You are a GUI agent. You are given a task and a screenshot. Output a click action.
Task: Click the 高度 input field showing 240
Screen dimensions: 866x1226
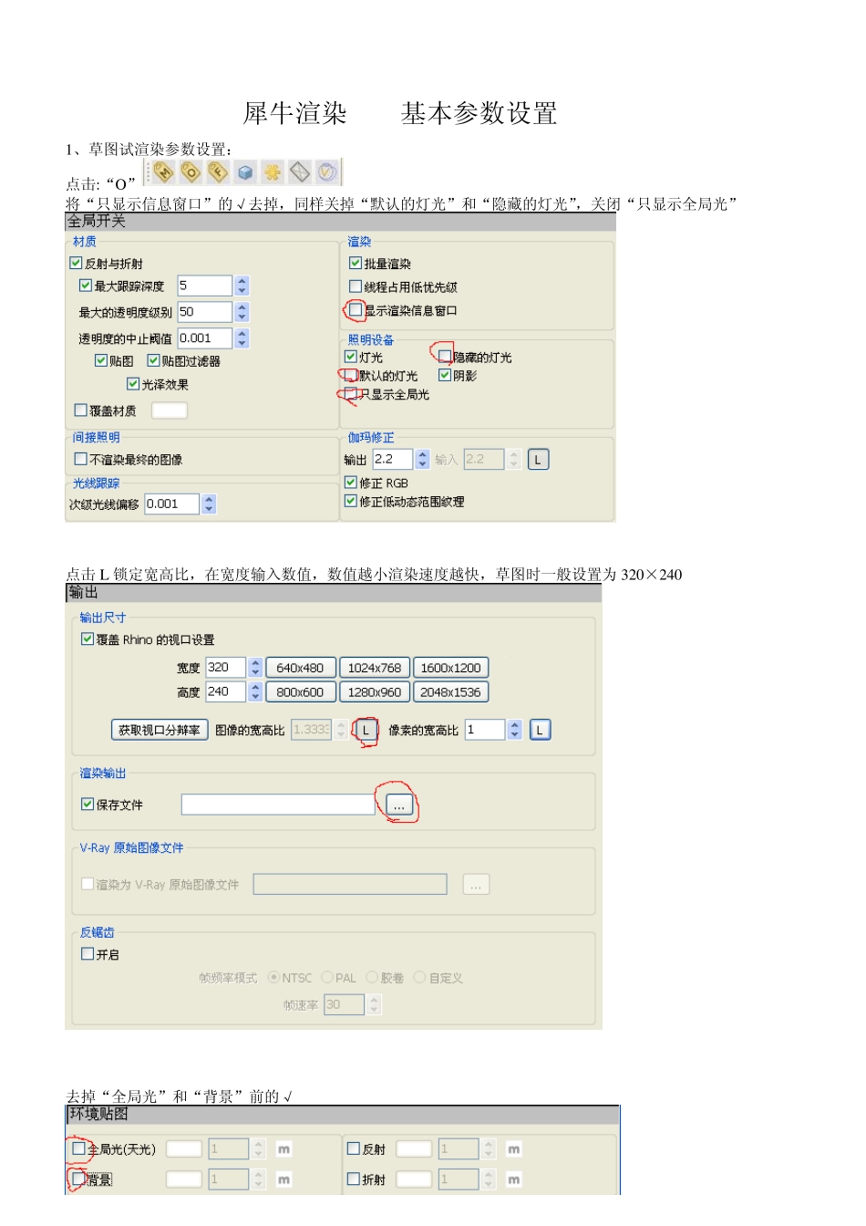[x=226, y=691]
